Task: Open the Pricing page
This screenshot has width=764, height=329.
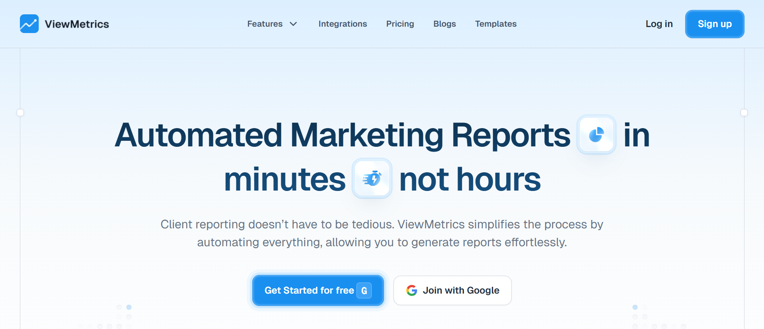Action: click(400, 24)
